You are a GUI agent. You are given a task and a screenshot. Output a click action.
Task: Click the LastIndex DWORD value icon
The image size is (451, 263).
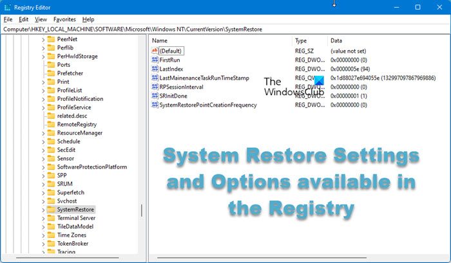pyautogui.click(x=155, y=69)
